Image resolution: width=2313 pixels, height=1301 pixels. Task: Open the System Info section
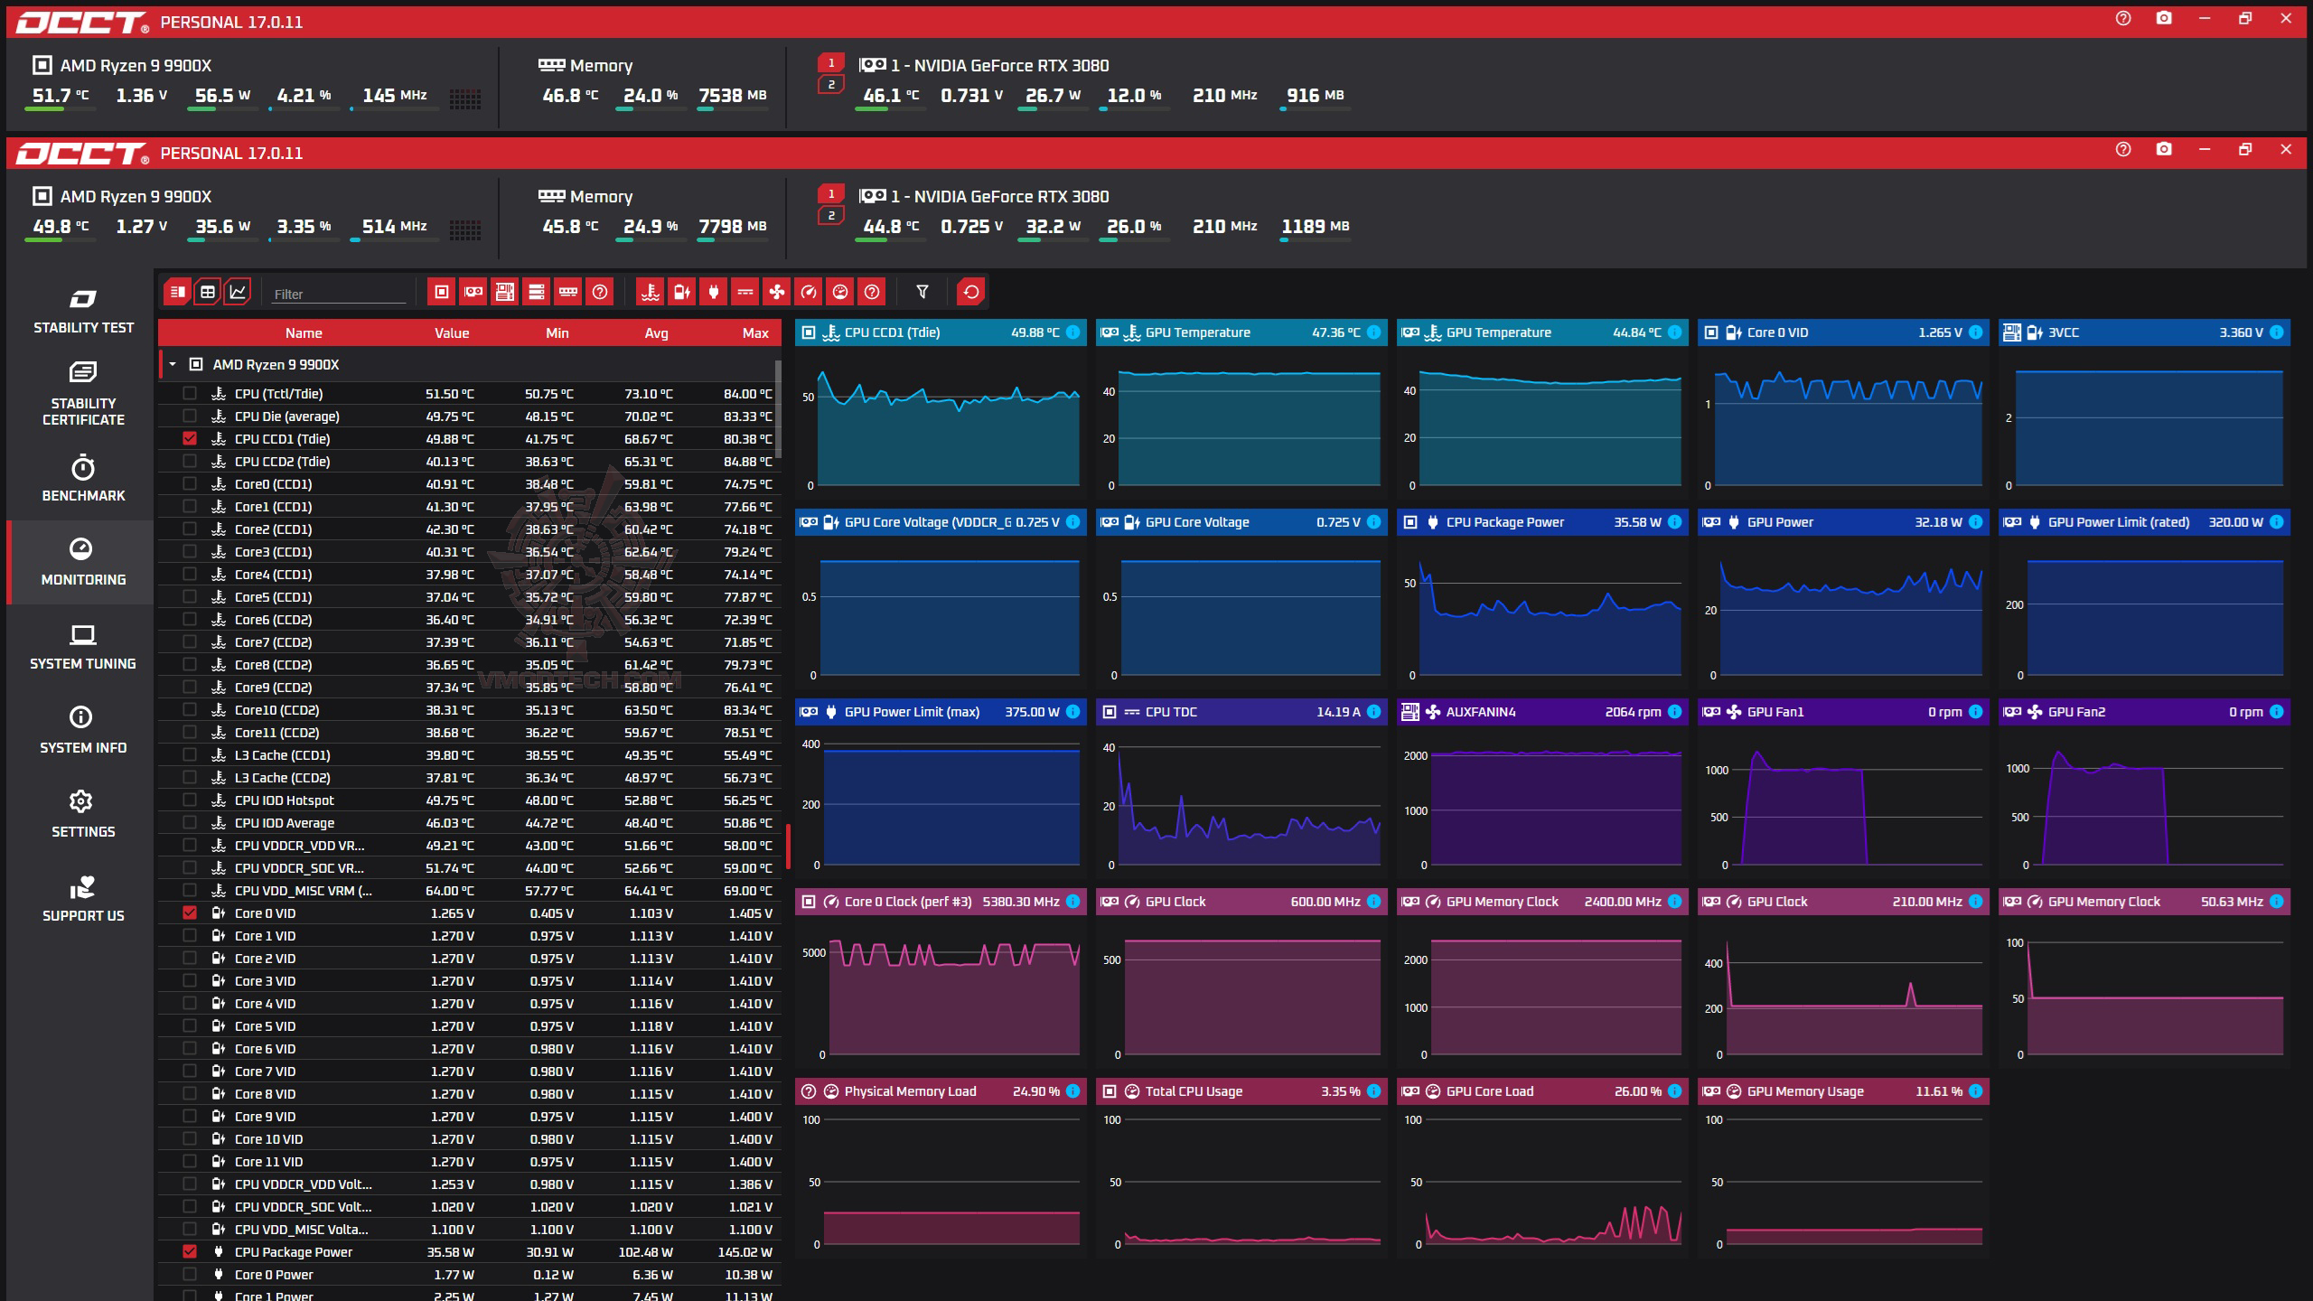(x=83, y=732)
